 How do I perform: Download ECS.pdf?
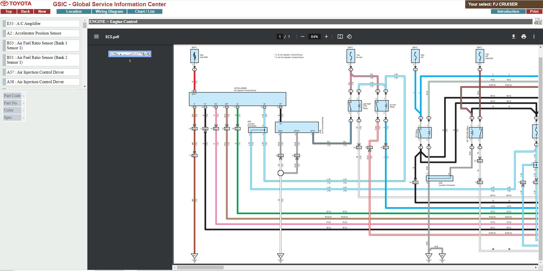click(514, 36)
